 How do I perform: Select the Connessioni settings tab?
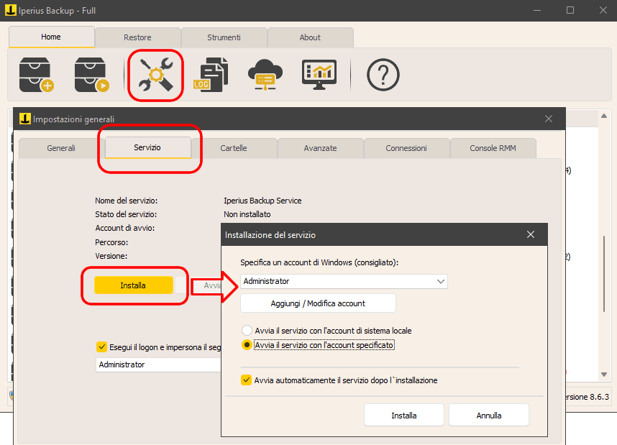(x=406, y=148)
